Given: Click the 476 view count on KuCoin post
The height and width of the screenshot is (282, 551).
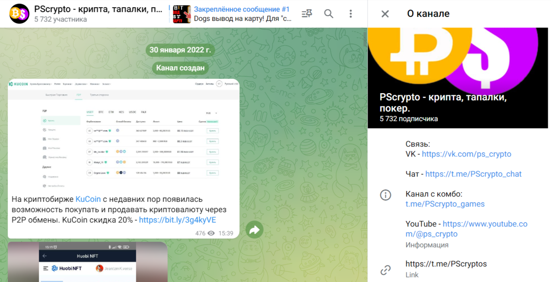Looking at the screenshot, I should [200, 233].
